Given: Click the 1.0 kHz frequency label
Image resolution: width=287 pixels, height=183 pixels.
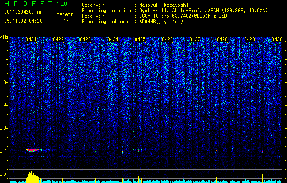Looking at the screenshot, I should point(4,83).
